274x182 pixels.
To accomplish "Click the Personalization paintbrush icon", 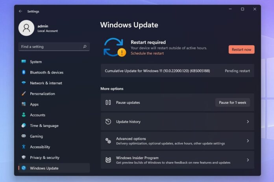I will point(24,94).
